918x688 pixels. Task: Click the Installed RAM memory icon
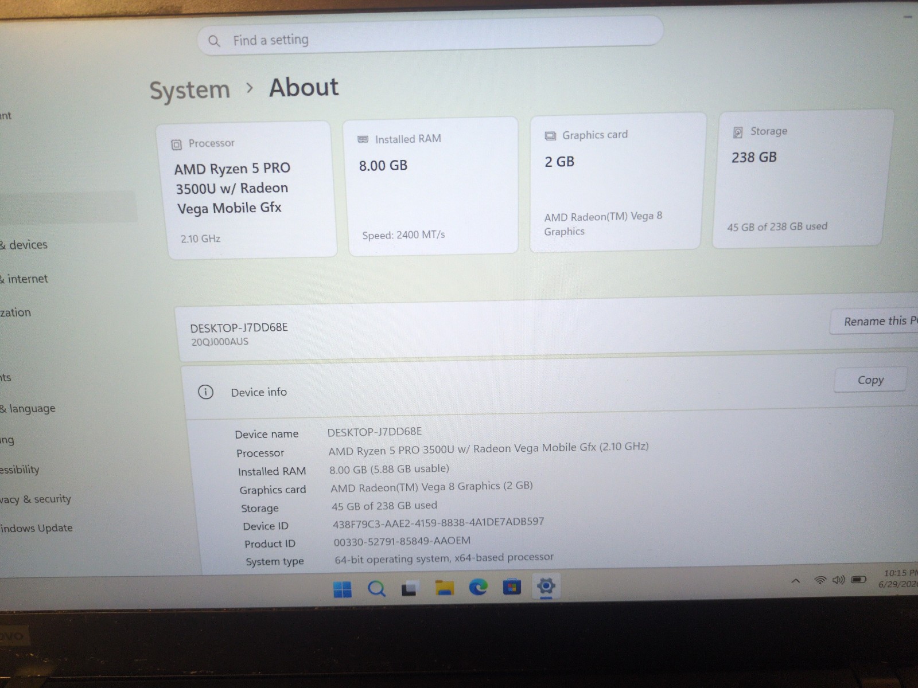(x=363, y=139)
